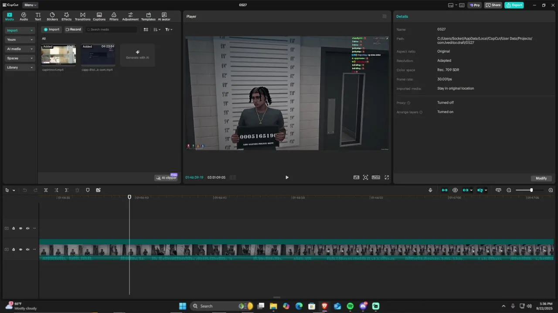Toggle visibility eye of the lower video track
The width and height of the screenshot is (558, 313).
20,250
